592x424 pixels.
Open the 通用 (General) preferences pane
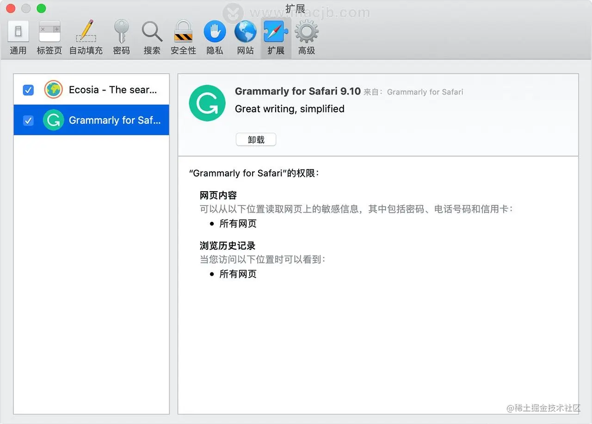coord(18,38)
